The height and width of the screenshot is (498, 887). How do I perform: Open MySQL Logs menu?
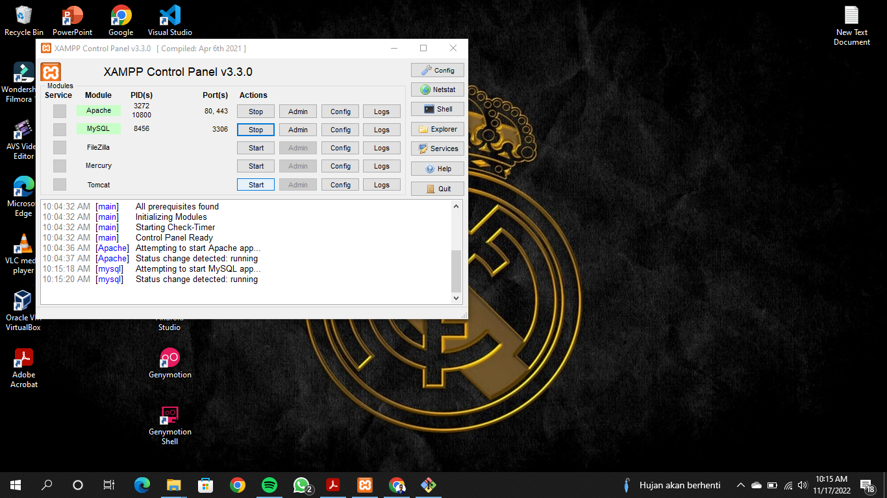(x=382, y=130)
